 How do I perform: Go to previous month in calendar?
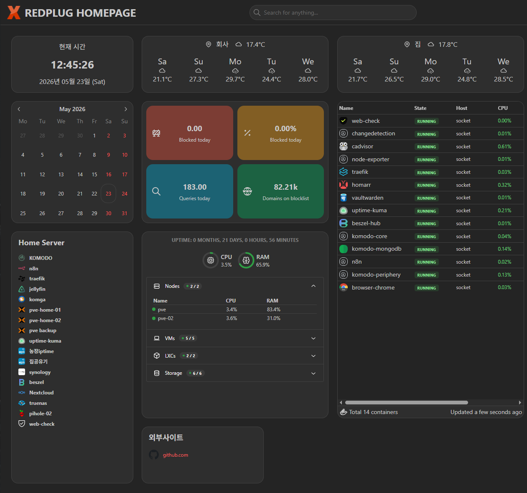[x=19, y=109]
